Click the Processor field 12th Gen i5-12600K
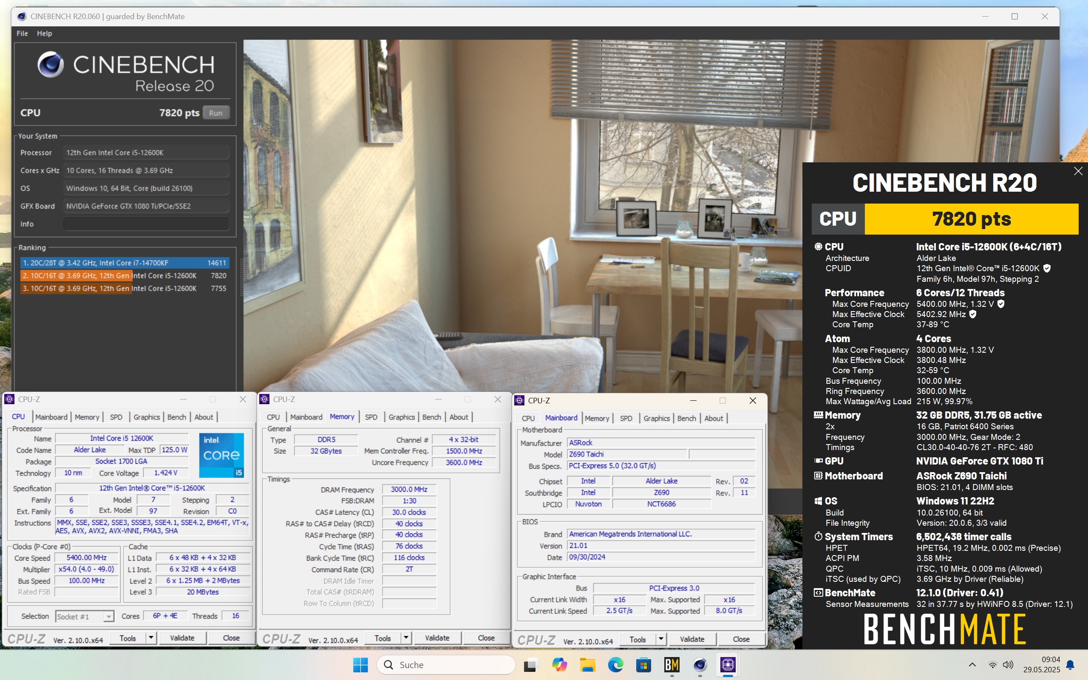The width and height of the screenshot is (1088, 680). (x=146, y=153)
